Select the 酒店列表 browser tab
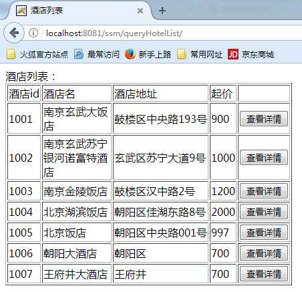This screenshot has height=292, width=302. pyautogui.click(x=78, y=11)
